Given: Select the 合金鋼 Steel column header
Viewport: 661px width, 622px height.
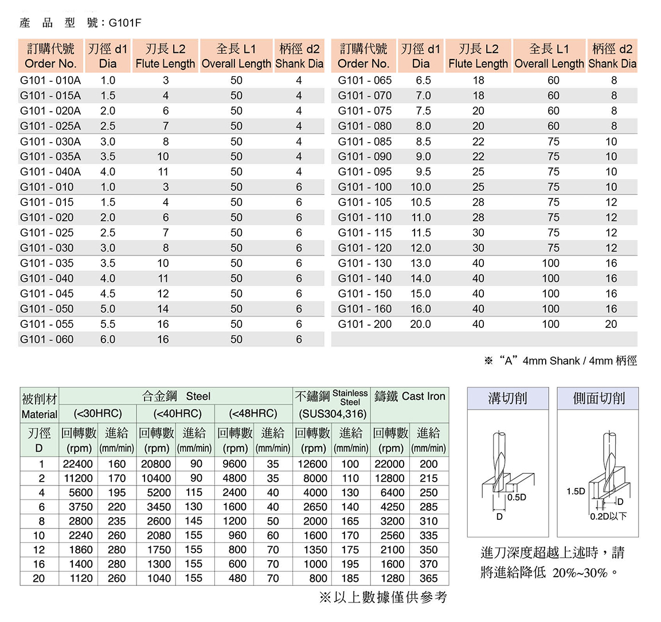Looking at the screenshot, I should click(x=176, y=396).
